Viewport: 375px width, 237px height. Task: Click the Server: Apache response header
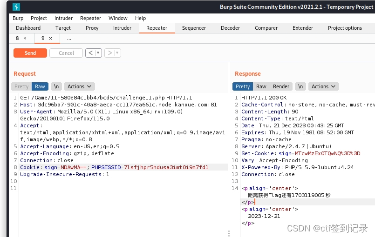point(286,146)
